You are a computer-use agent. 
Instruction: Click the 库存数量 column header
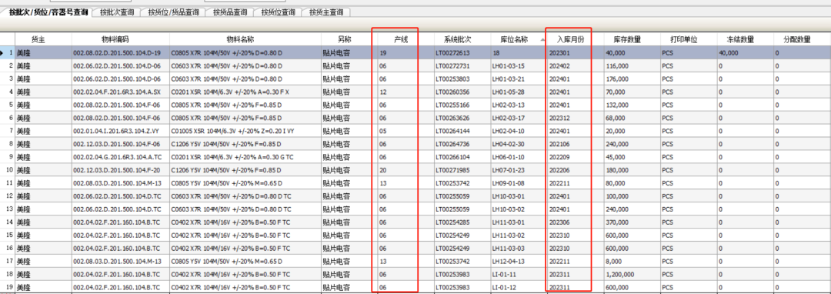(x=627, y=39)
